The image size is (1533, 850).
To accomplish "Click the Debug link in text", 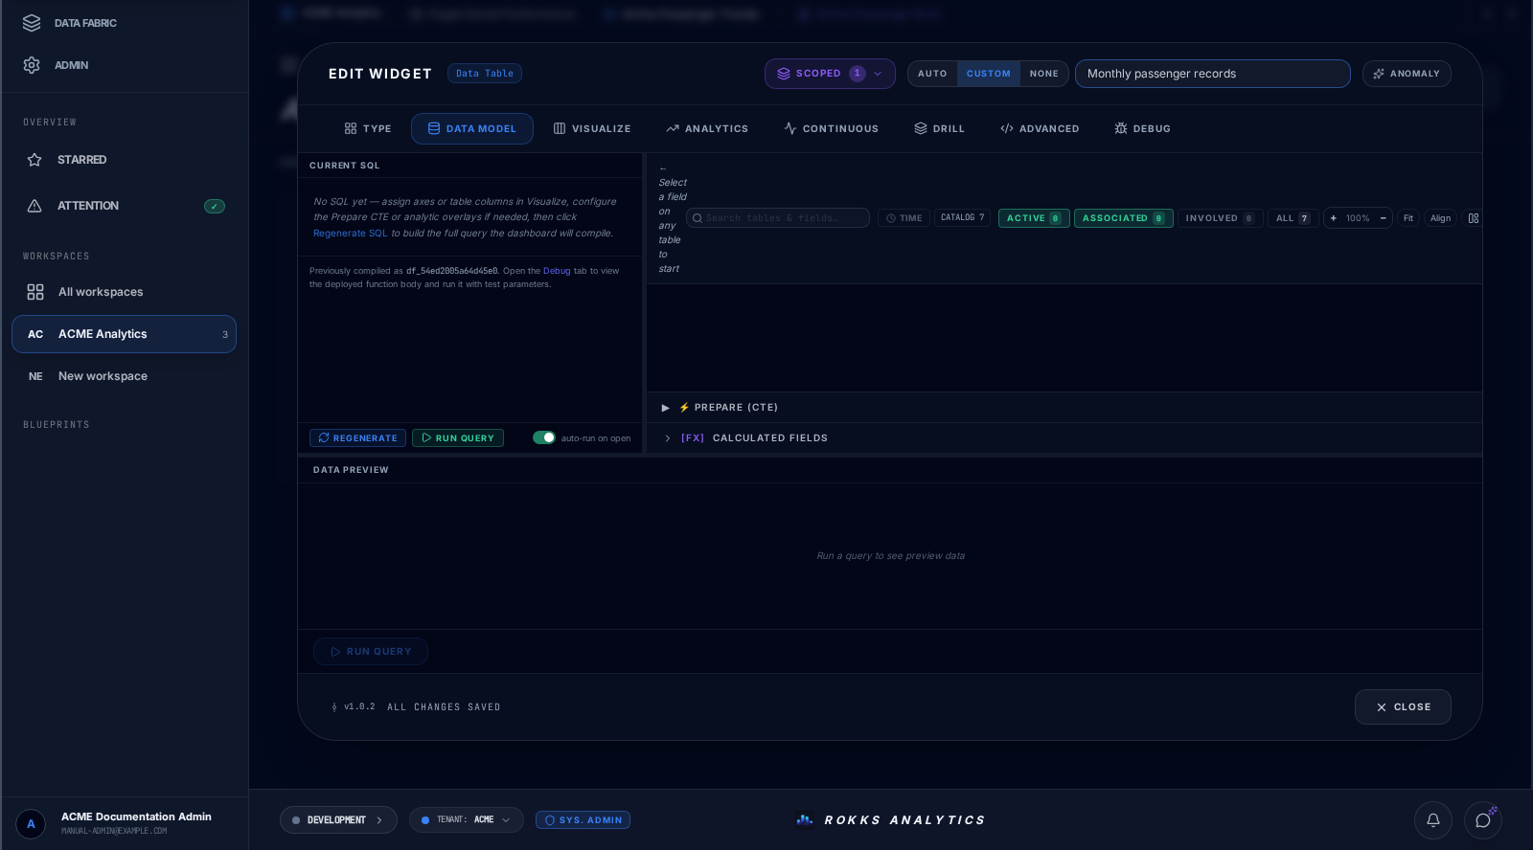I will click(557, 271).
